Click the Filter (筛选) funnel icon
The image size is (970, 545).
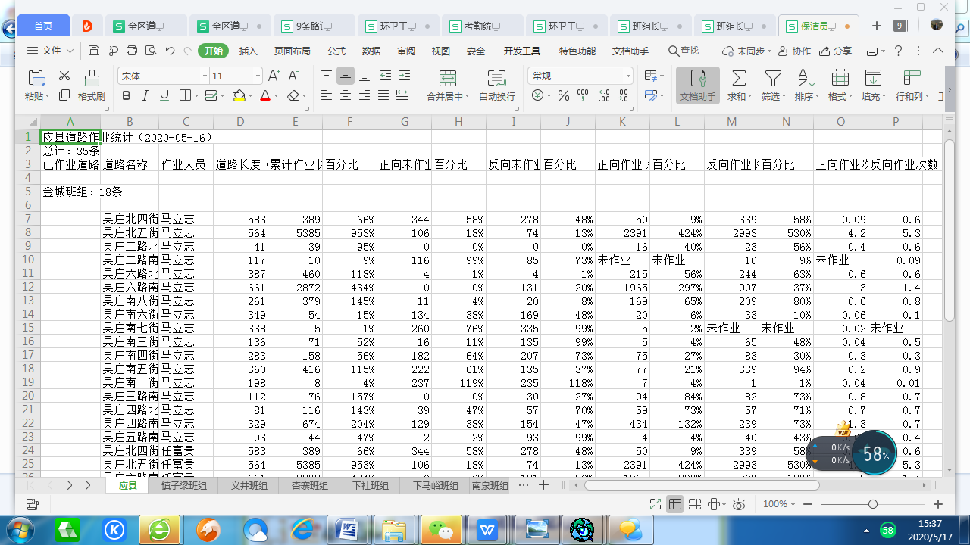pyautogui.click(x=772, y=78)
